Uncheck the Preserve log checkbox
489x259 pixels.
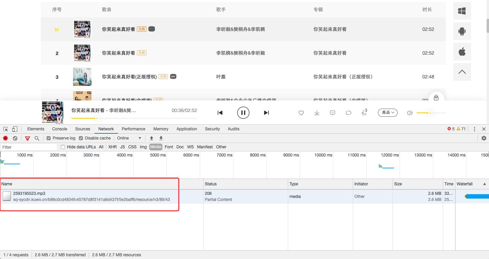(x=49, y=138)
